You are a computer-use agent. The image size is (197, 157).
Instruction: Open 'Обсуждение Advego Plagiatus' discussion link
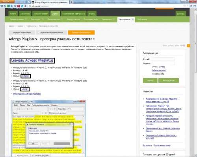pos(27,94)
